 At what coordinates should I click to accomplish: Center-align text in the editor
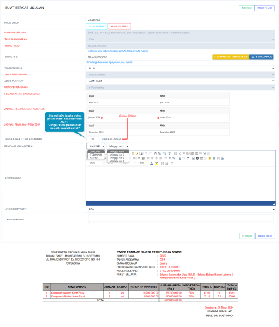pyautogui.click(x=152, y=158)
